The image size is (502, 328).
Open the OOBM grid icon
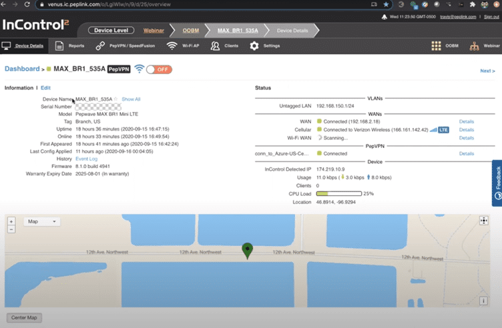click(x=436, y=46)
